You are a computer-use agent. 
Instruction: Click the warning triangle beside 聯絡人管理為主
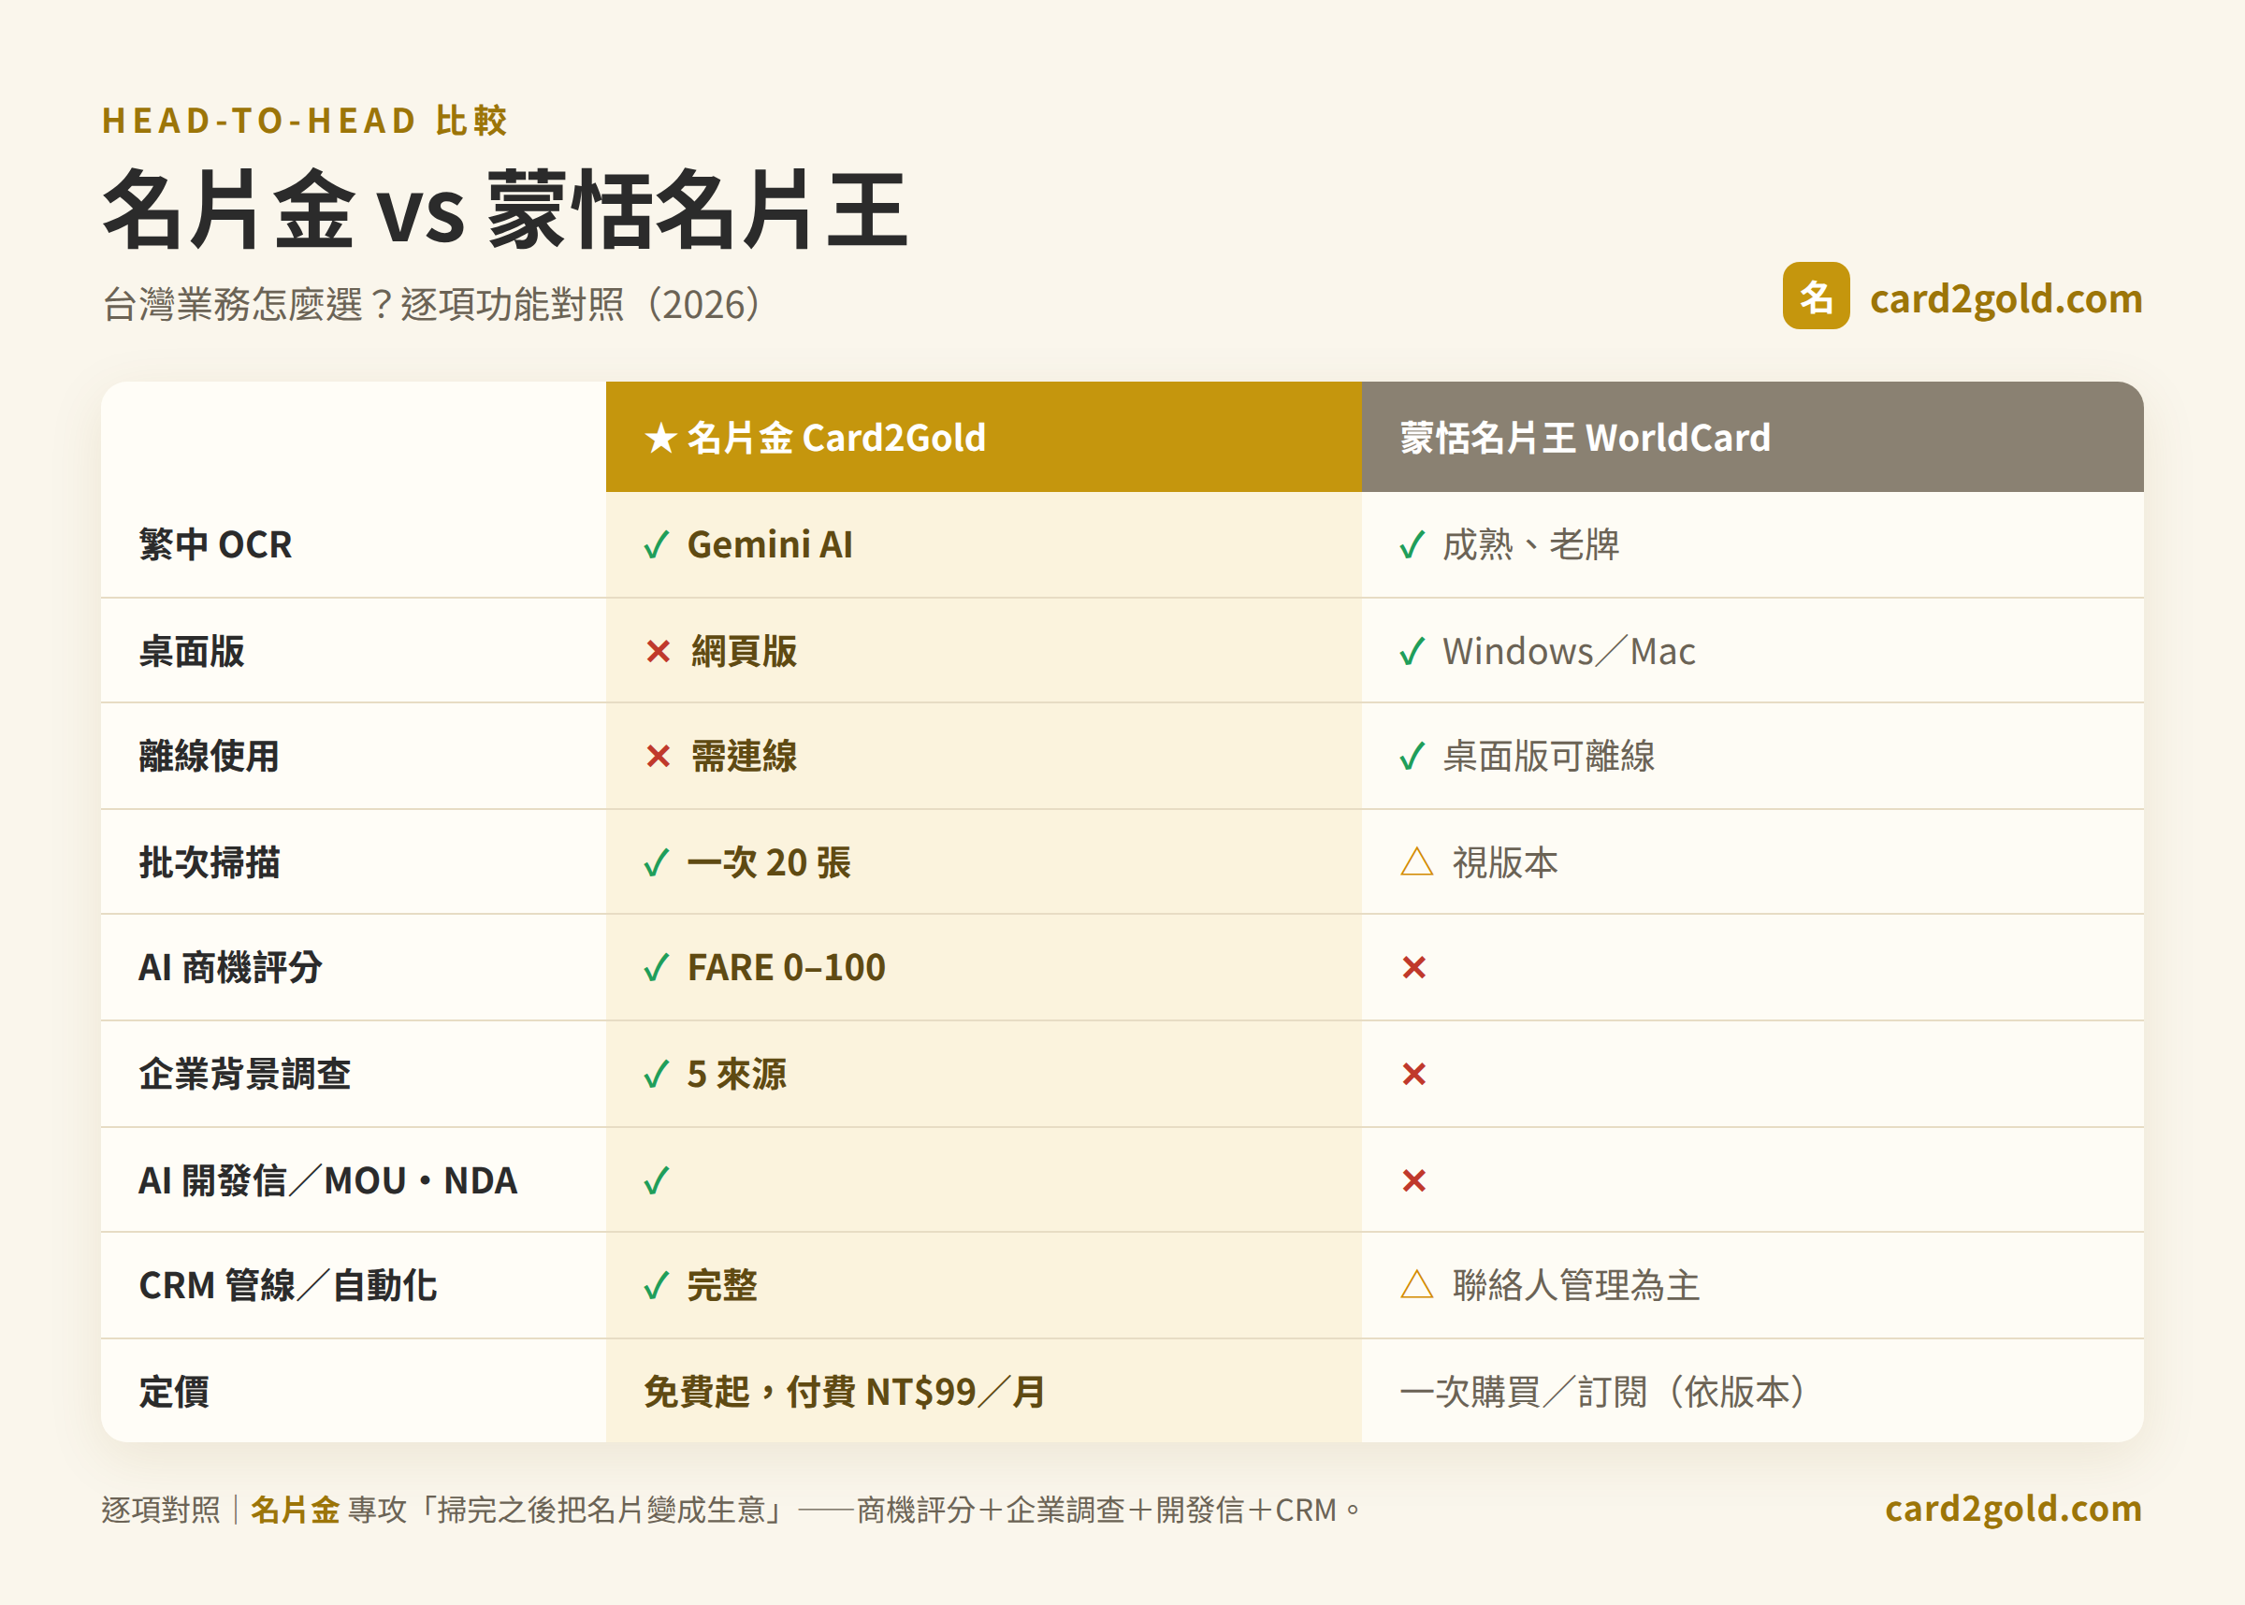pos(1417,1285)
